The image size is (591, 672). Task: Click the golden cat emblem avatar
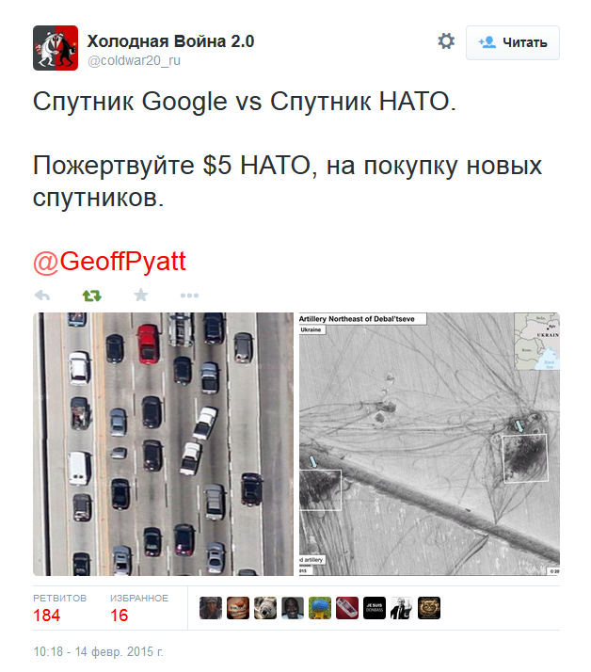429,608
